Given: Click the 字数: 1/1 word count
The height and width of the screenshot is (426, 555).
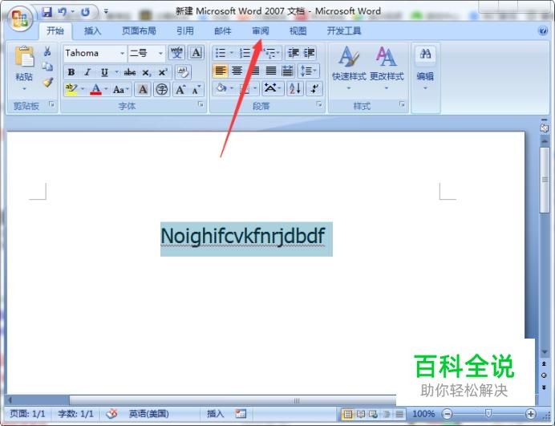Looking at the screenshot, I should pyautogui.click(x=75, y=414).
